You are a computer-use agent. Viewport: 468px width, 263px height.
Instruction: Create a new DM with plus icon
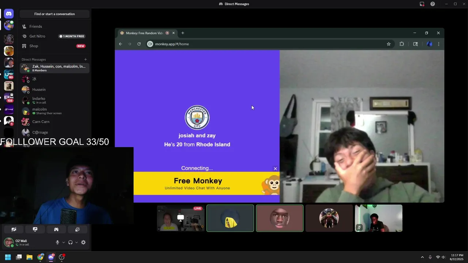point(86,60)
